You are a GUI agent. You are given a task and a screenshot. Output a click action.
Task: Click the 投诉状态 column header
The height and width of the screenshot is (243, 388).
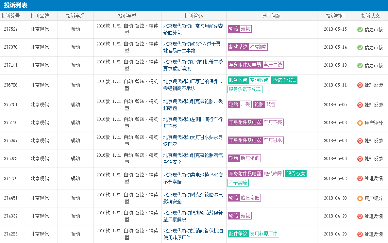tap(370, 16)
